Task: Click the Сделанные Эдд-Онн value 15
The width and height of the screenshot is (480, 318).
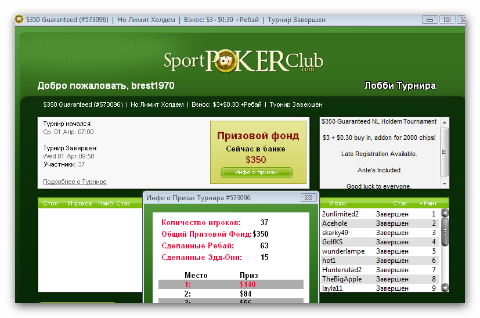Action: click(x=265, y=257)
